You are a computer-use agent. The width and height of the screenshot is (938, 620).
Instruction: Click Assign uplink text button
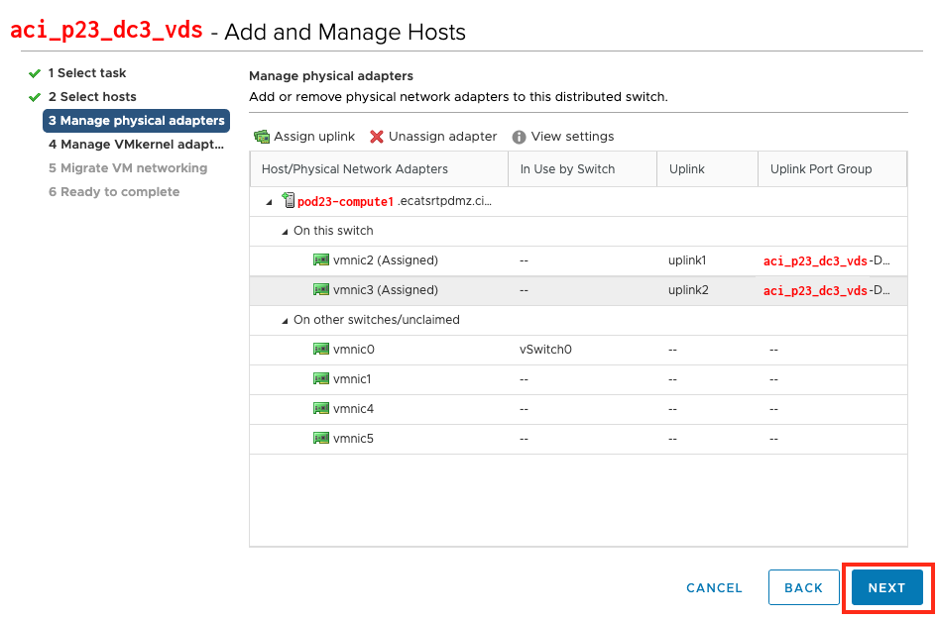tap(314, 137)
